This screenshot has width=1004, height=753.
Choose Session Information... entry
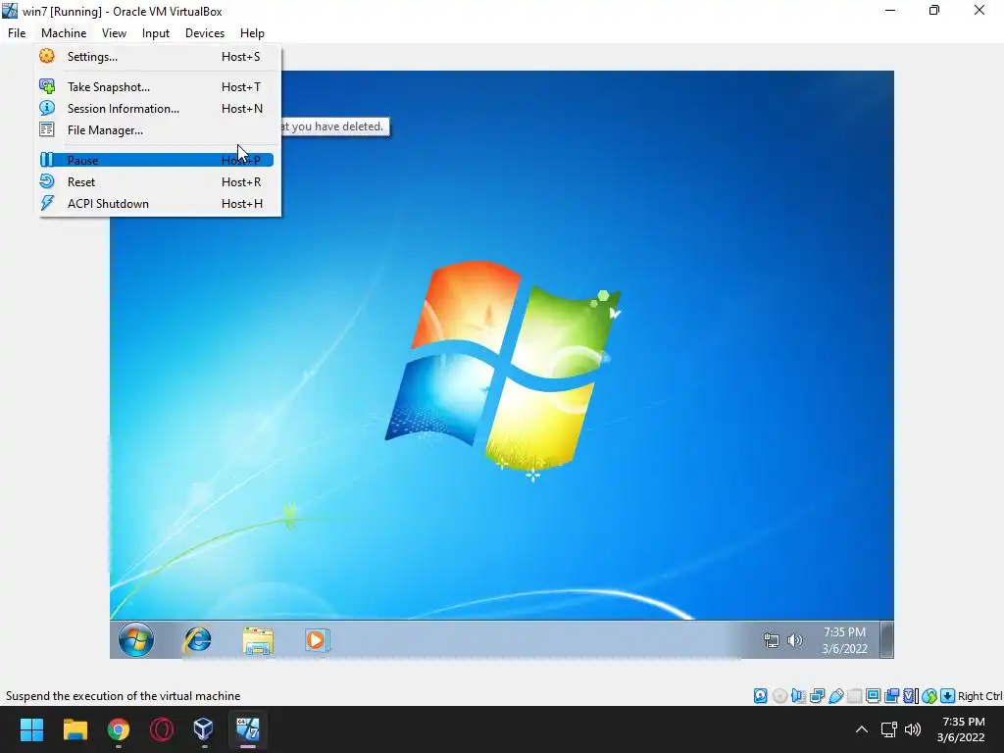tap(157, 108)
